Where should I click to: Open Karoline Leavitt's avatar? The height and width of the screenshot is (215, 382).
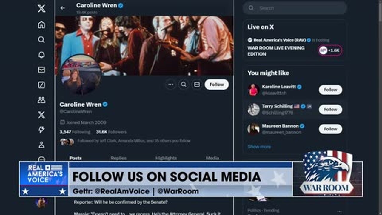point(253,90)
